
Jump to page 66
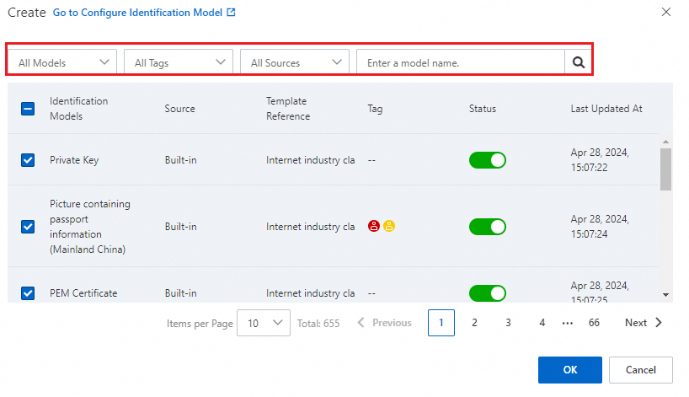[594, 323]
